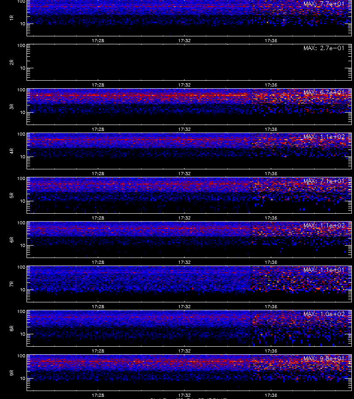Click the 17:36 tick label under panel 6R
The image size is (354, 399).
coord(271,262)
